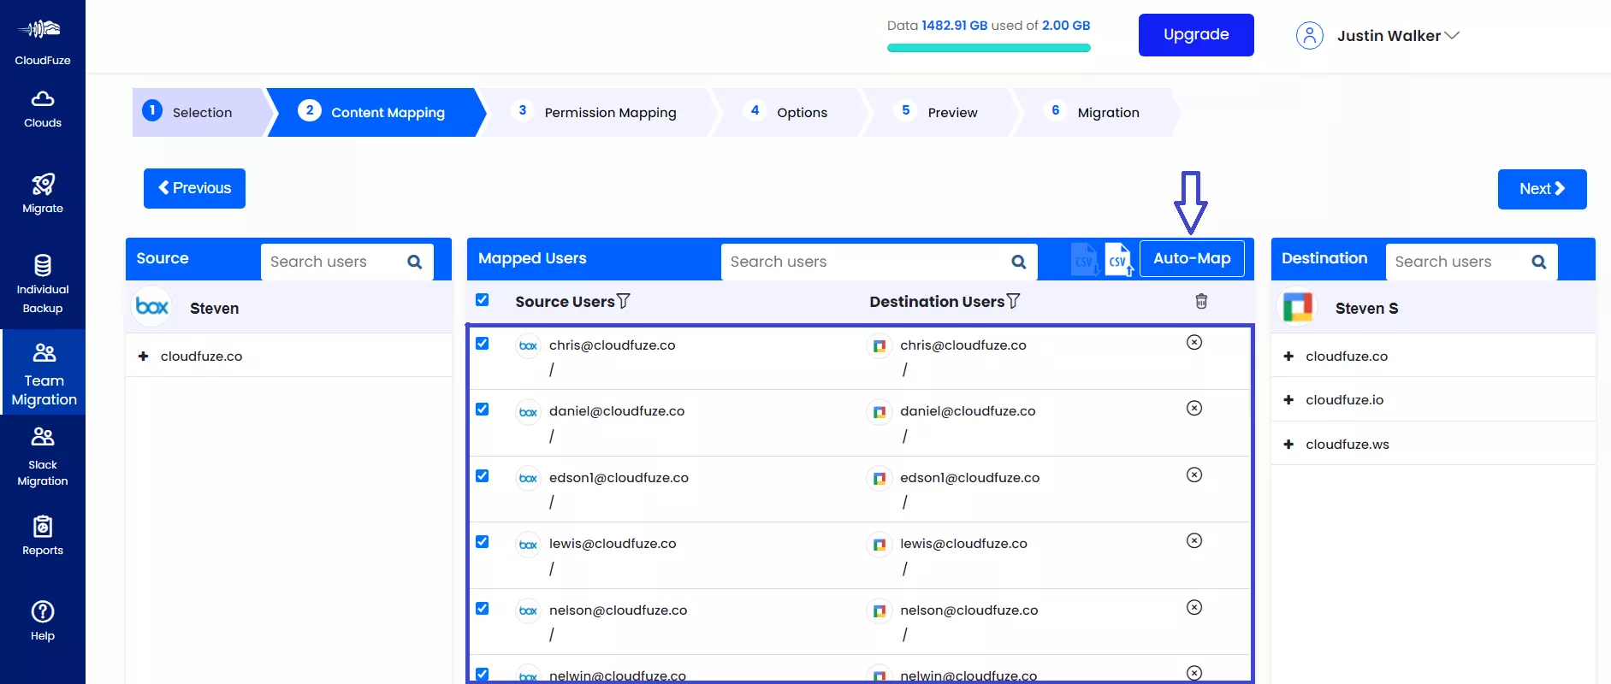The height and width of the screenshot is (684, 1611).
Task: Open the Clouds sidebar section
Action: click(x=43, y=109)
